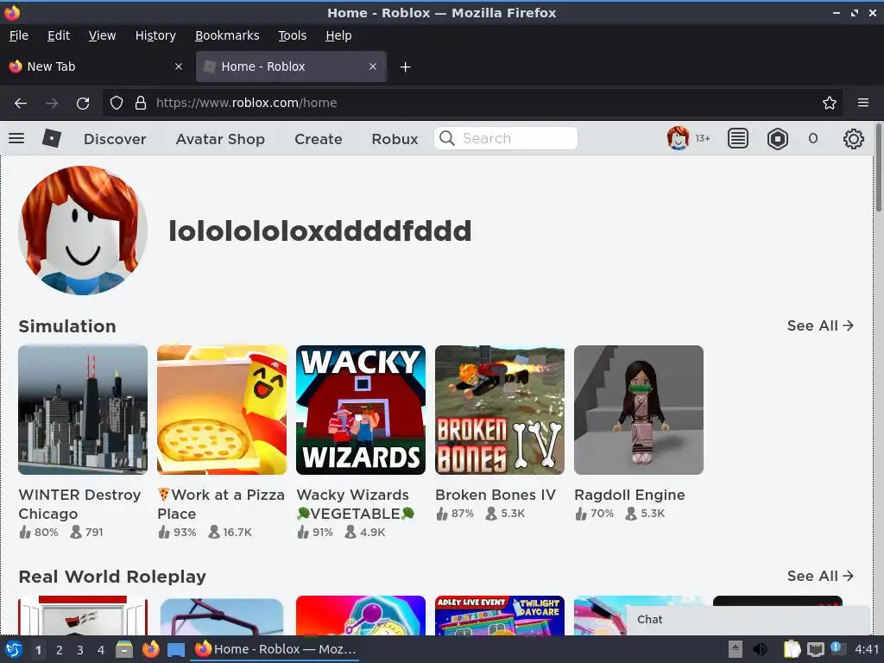Go back one page

click(21, 104)
